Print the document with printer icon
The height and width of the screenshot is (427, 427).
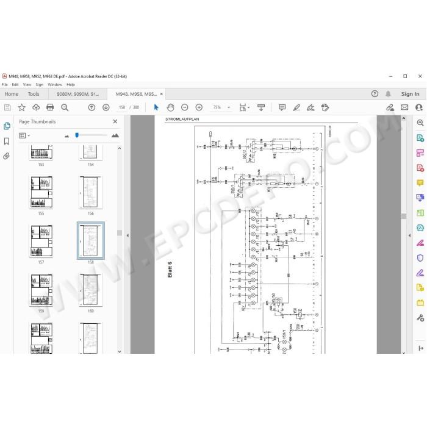point(50,107)
